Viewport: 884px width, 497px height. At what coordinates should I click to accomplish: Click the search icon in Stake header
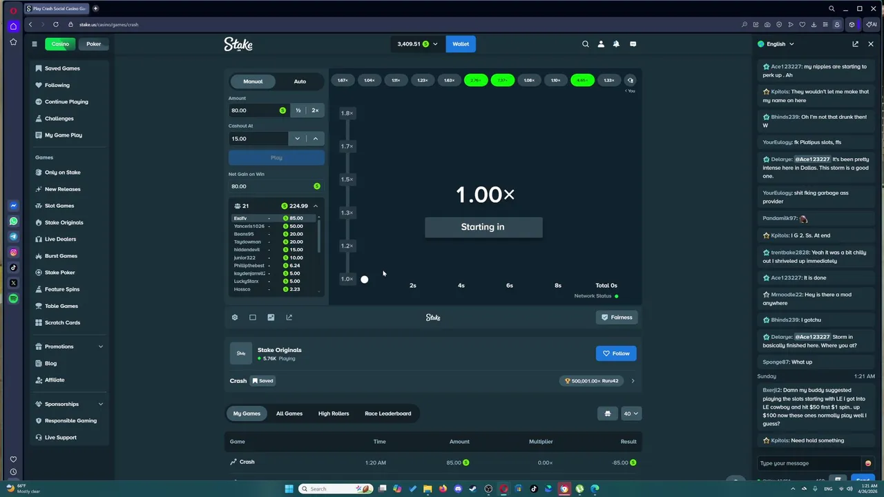click(586, 44)
